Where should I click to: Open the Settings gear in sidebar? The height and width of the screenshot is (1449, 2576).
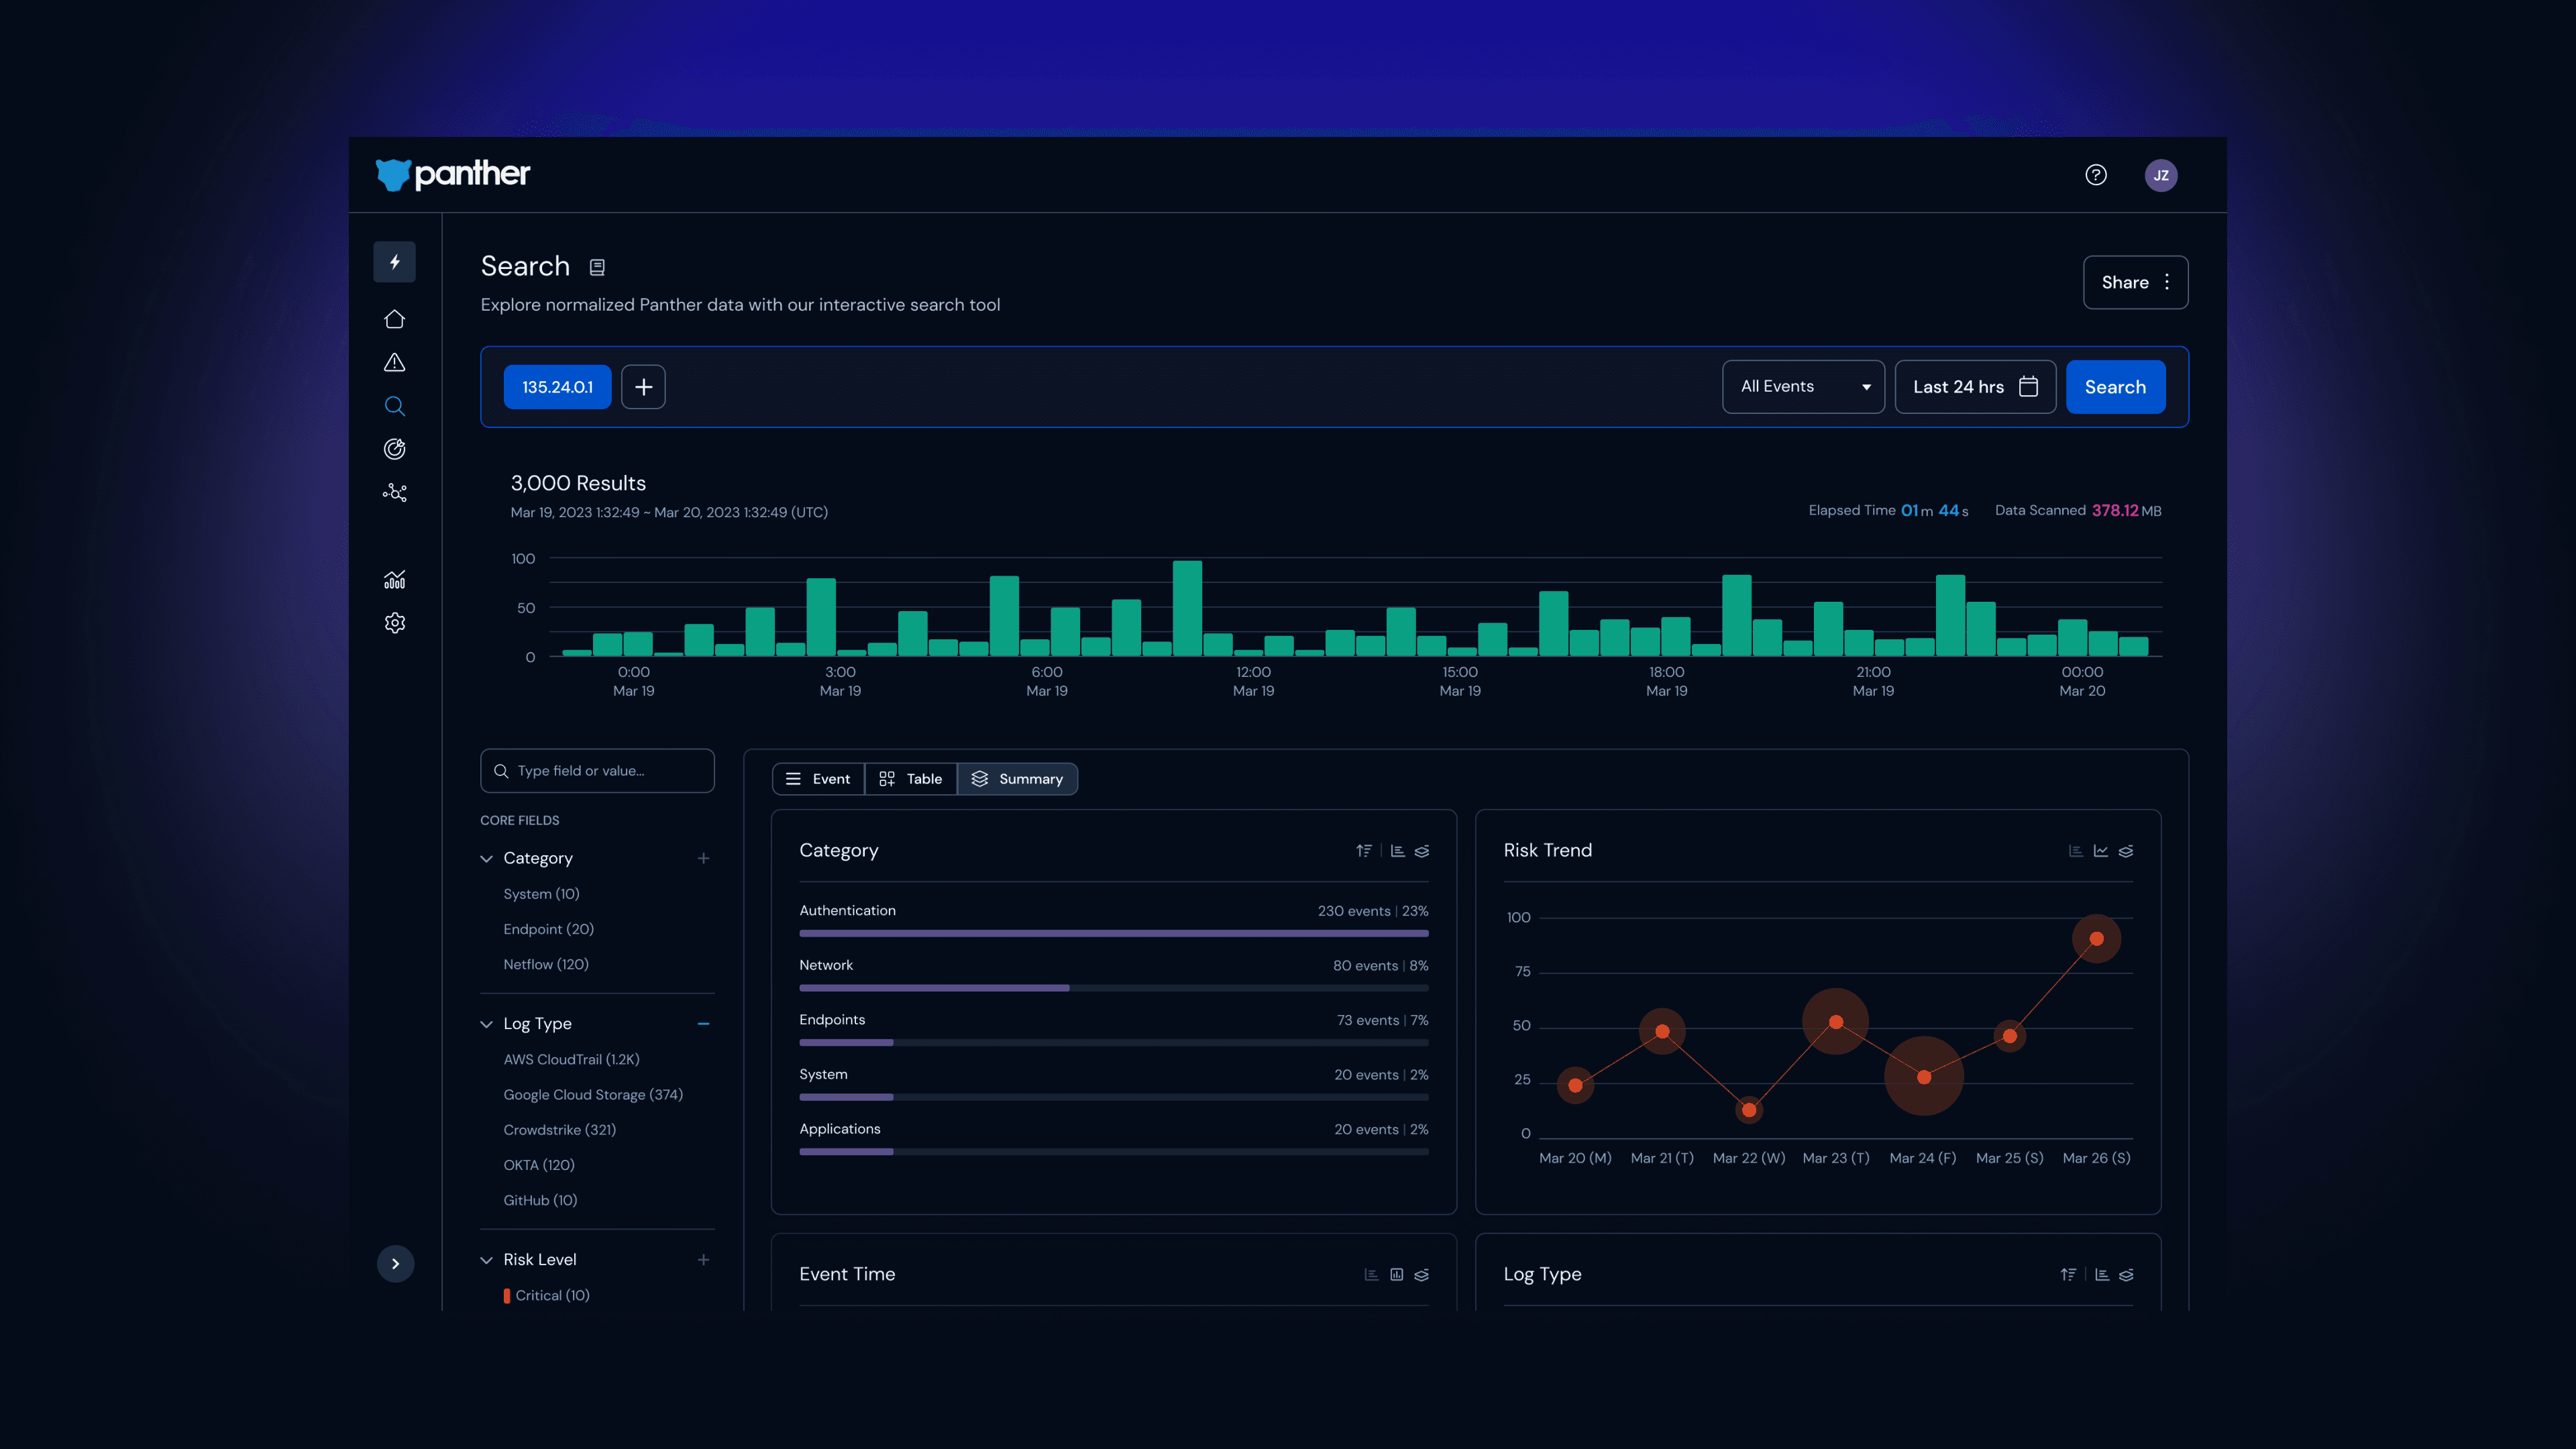394,623
